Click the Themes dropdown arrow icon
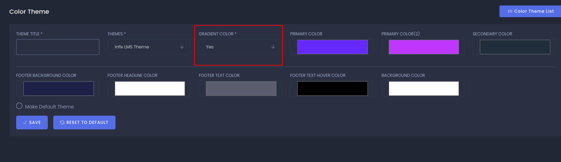 pyautogui.click(x=182, y=47)
